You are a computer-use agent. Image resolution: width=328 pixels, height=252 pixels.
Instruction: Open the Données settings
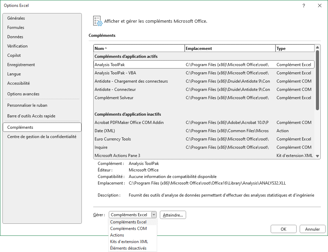[42, 37]
